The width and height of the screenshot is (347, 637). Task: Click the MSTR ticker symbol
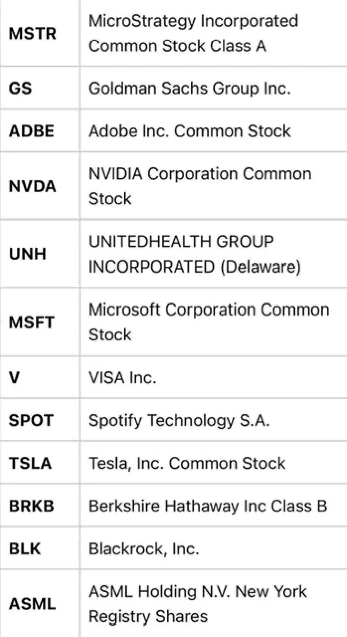(x=32, y=33)
